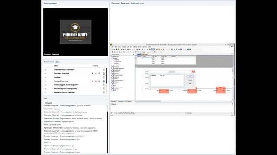Click status icon for Очкин Андрей Александрович
The height and width of the screenshot is (155, 277).
[x=104, y=85]
